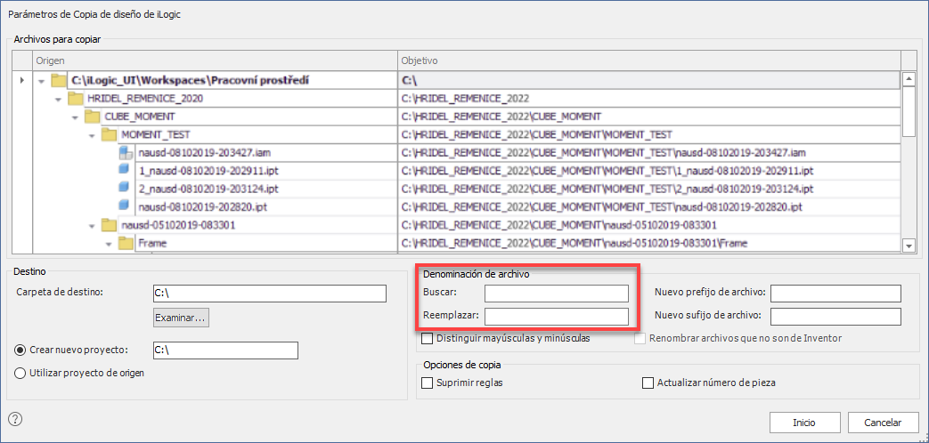
Task: Click the help question mark icon
Action: pos(14,419)
